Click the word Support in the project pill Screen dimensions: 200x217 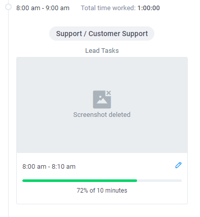[69, 34]
